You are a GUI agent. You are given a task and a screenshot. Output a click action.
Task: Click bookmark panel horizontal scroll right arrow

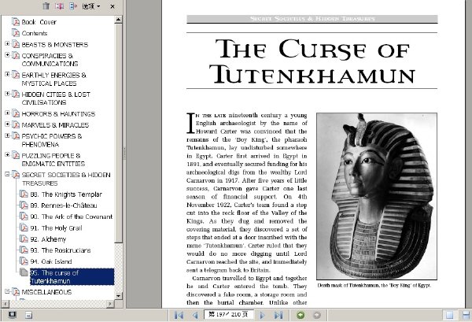pyautogui.click(x=110, y=304)
